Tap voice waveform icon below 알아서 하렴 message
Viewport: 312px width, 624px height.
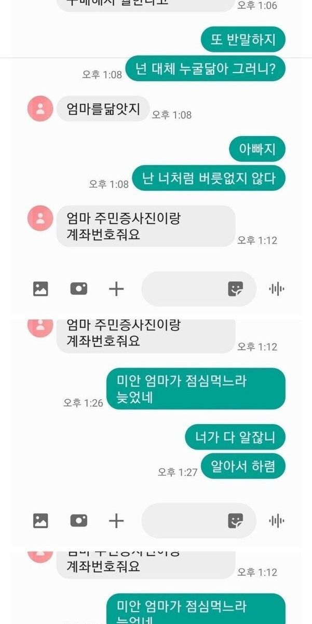(x=277, y=521)
